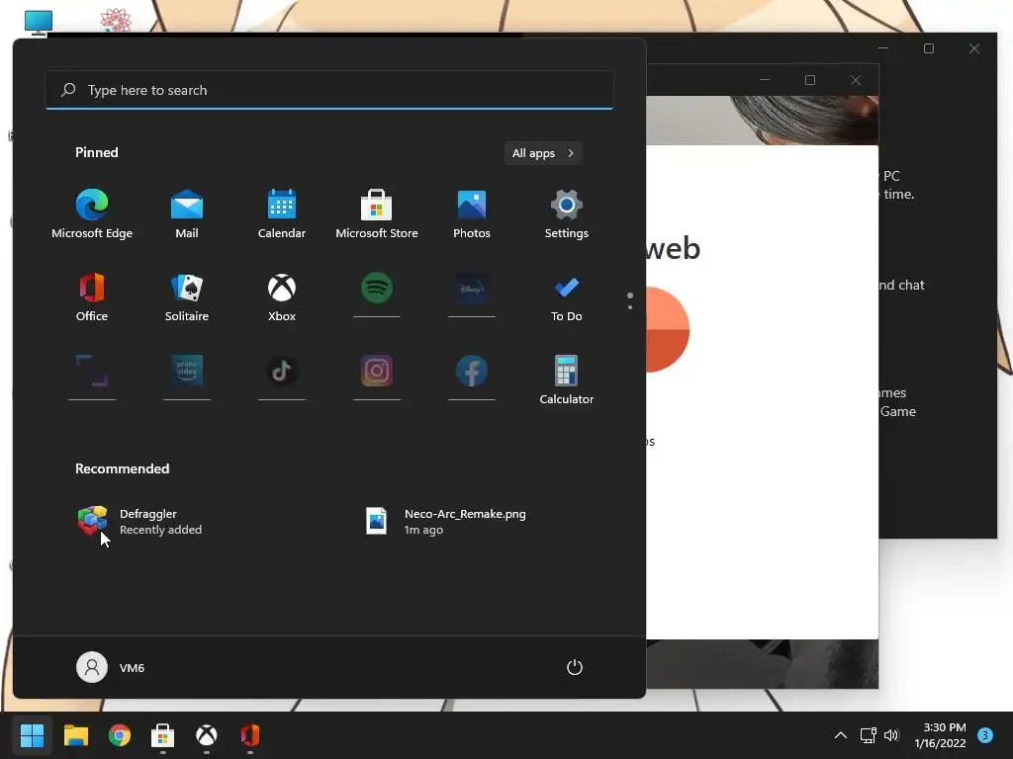Open Settings from pinned apps

click(x=567, y=214)
